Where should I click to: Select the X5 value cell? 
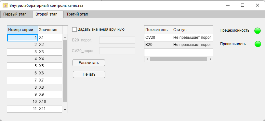point(50,66)
